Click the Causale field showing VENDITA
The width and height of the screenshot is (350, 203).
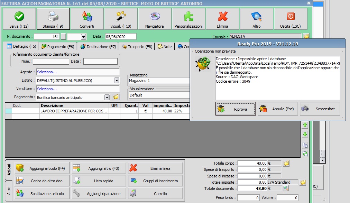[x=266, y=36]
